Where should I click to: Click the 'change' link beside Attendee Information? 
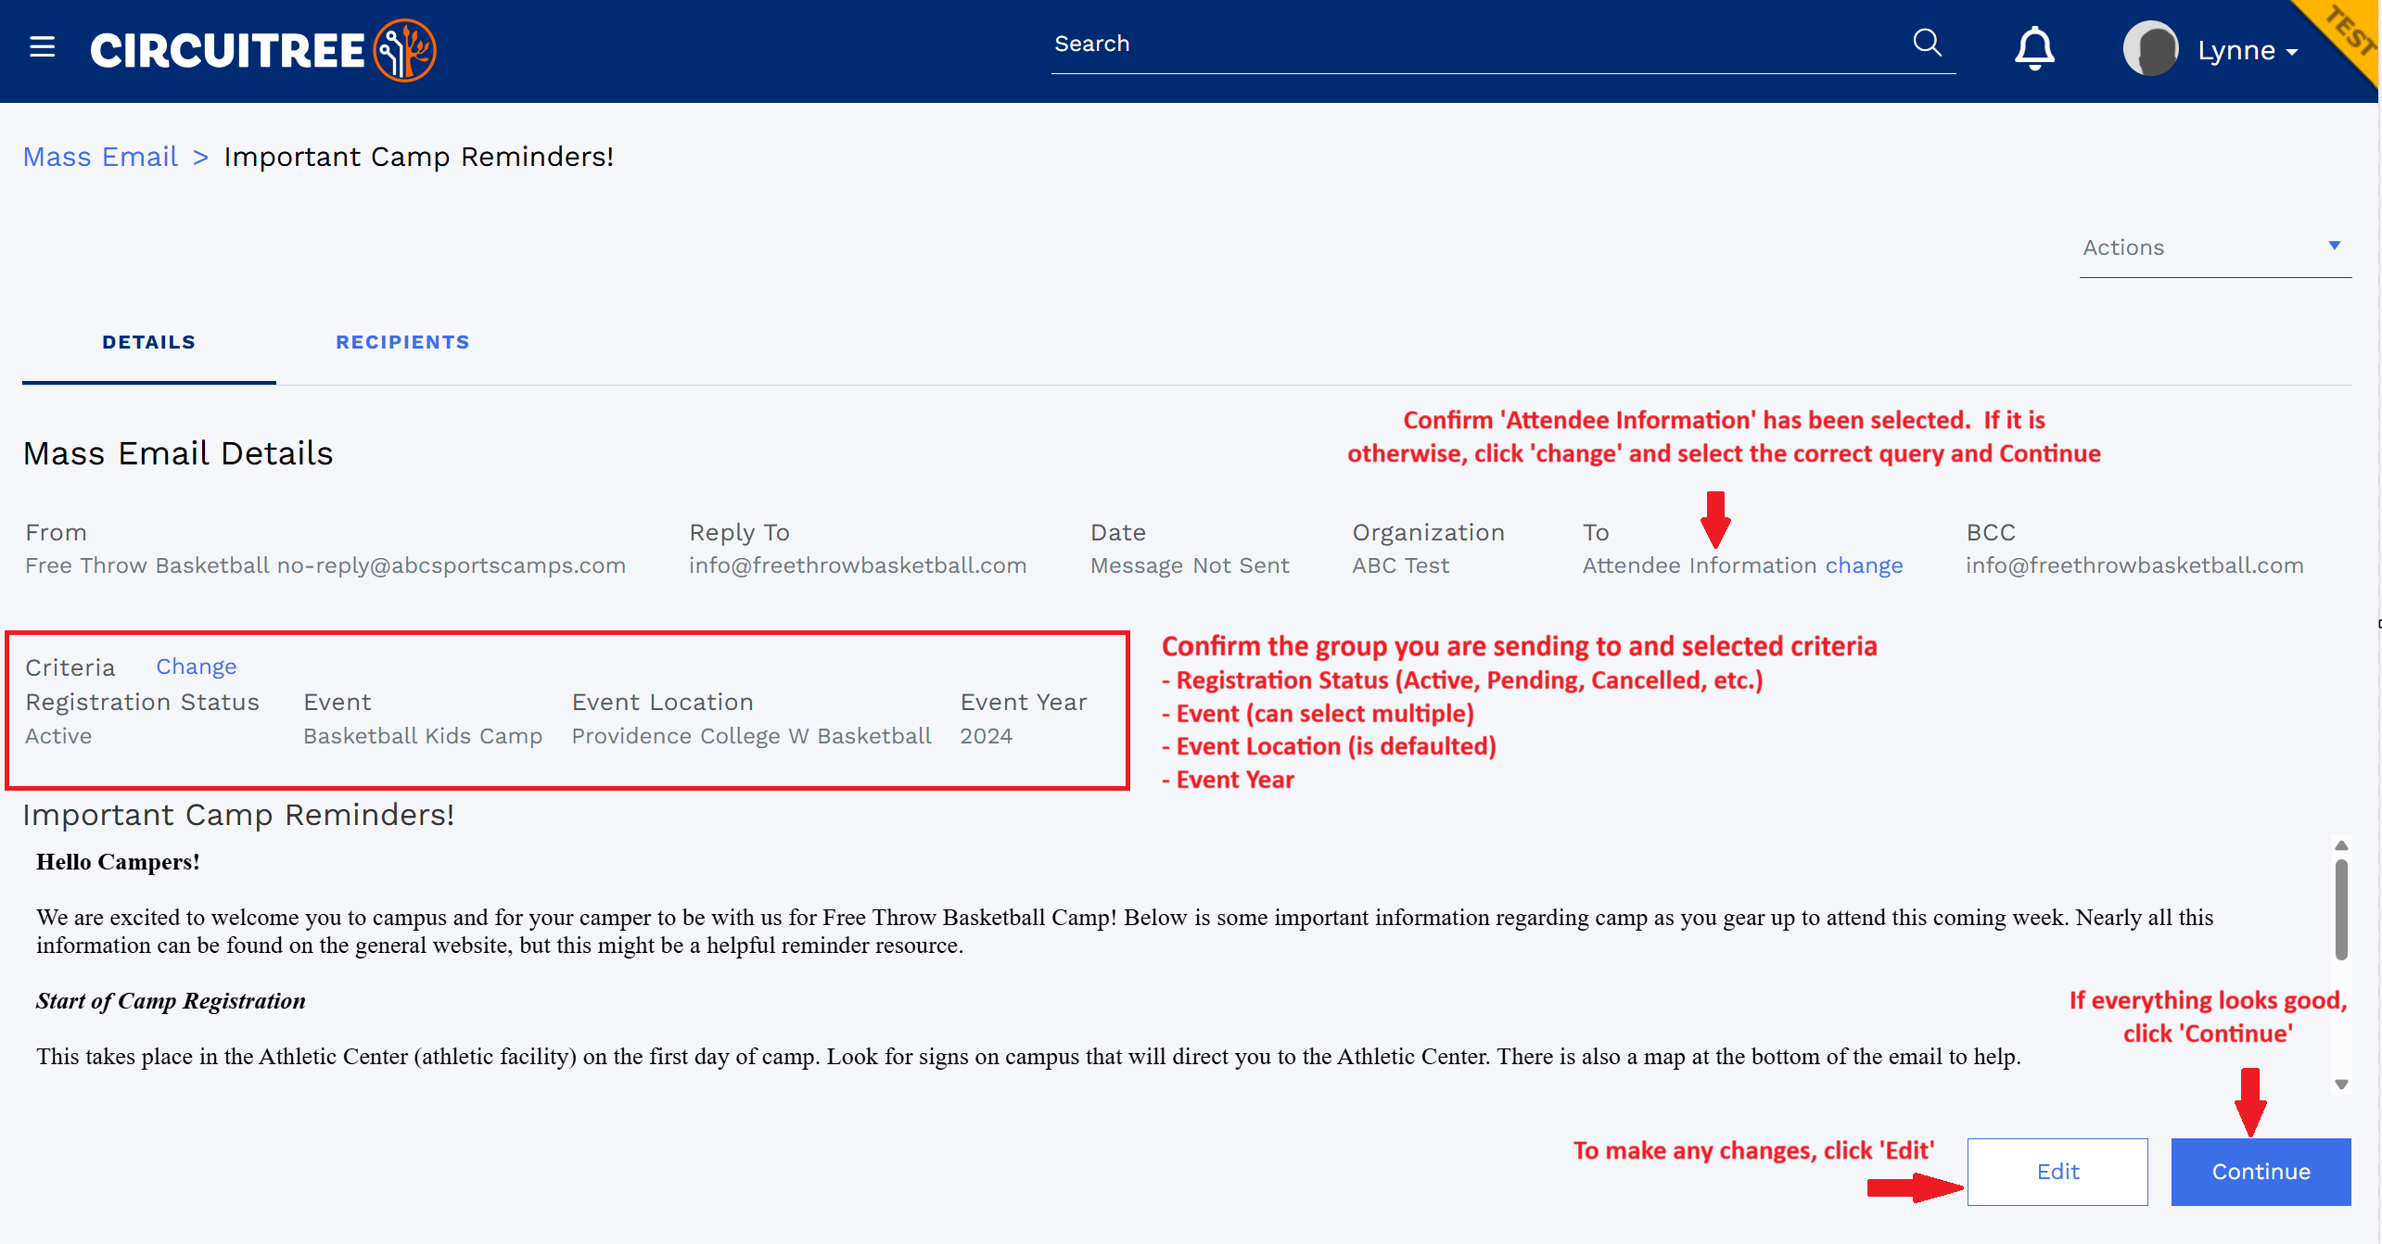click(1864, 565)
